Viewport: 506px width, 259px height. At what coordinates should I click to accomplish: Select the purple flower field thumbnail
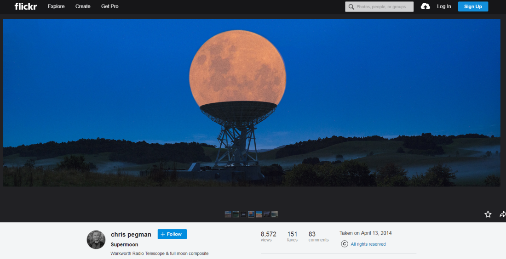(x=228, y=214)
